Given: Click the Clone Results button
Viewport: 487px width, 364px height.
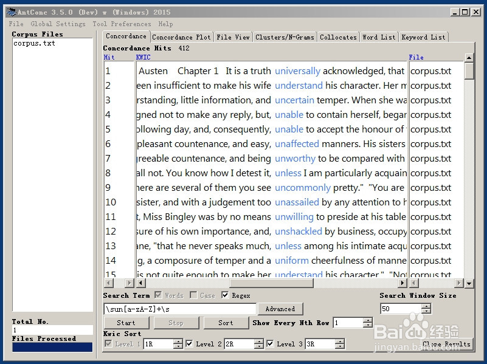Looking at the screenshot, I should pyautogui.click(x=446, y=344).
